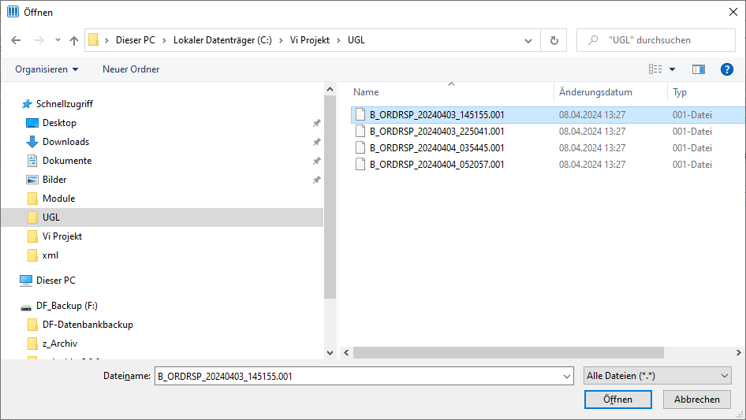Open Downloads in the sidebar
746x420 pixels.
(65, 142)
